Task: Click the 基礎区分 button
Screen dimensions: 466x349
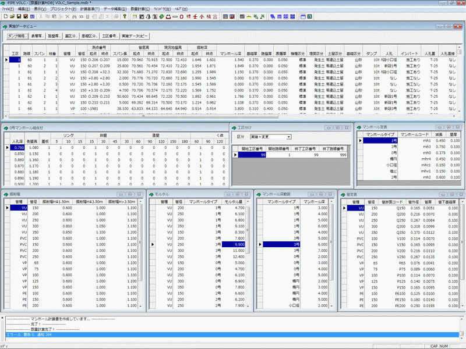Action: [x=90, y=36]
